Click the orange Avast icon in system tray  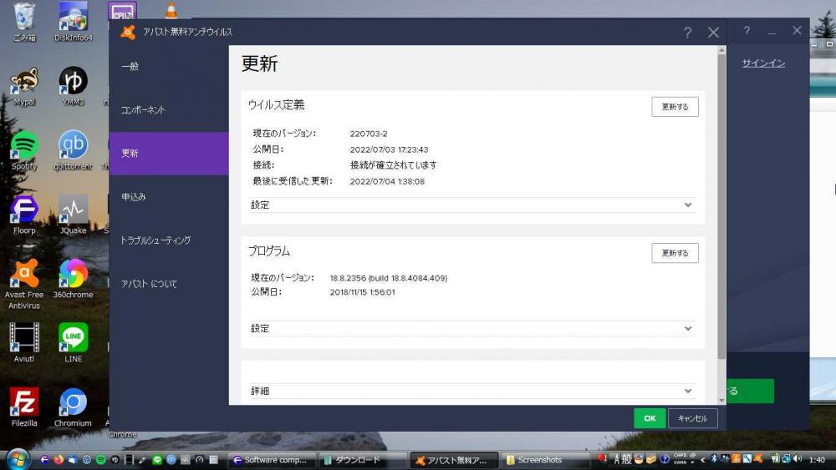point(757,459)
